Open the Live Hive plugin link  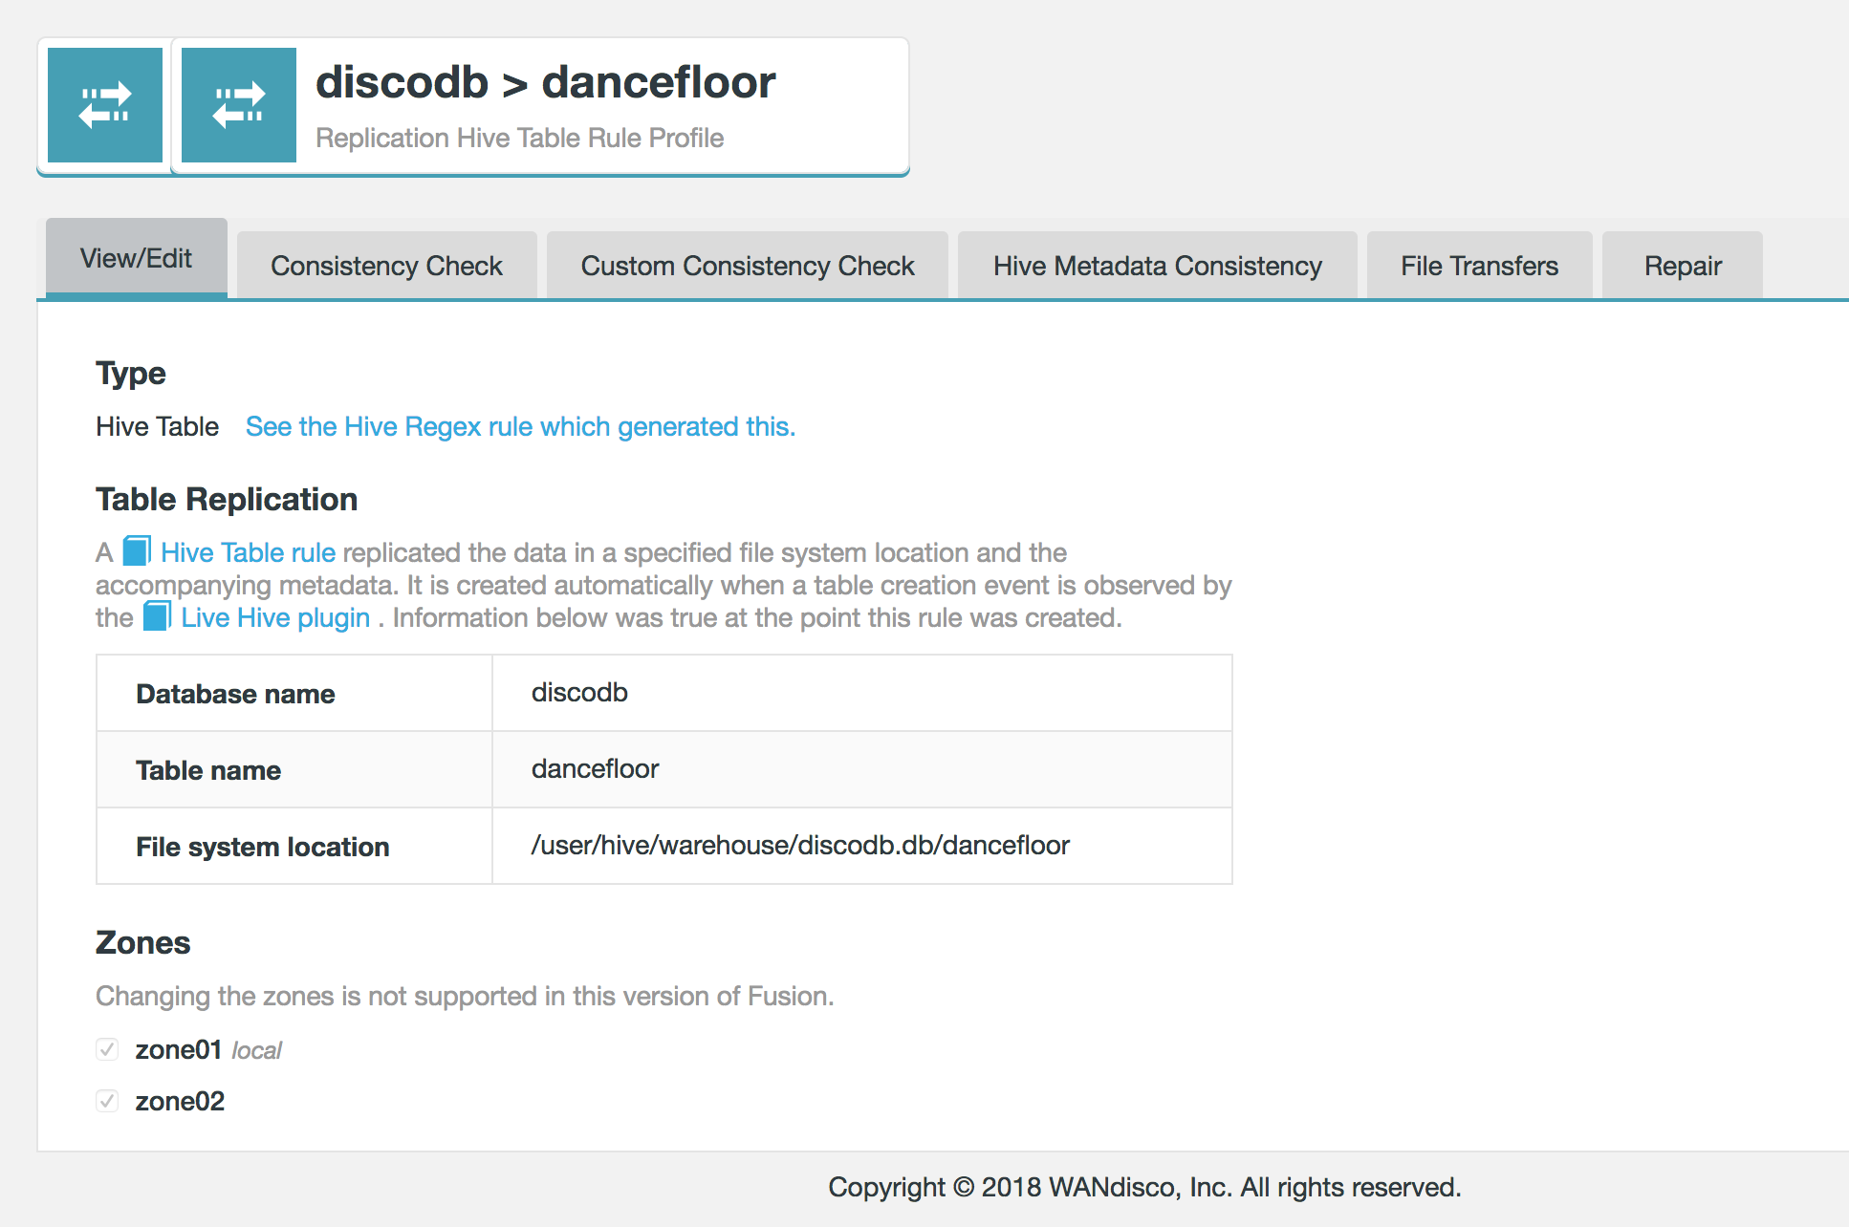[275, 617]
